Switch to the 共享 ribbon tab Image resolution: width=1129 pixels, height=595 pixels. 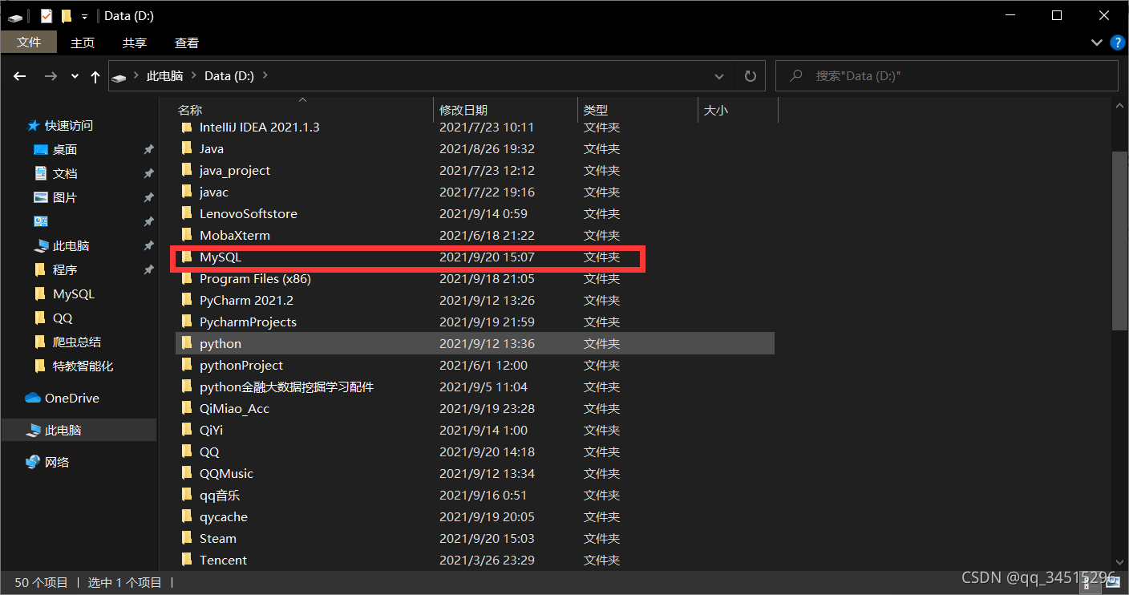(x=135, y=42)
